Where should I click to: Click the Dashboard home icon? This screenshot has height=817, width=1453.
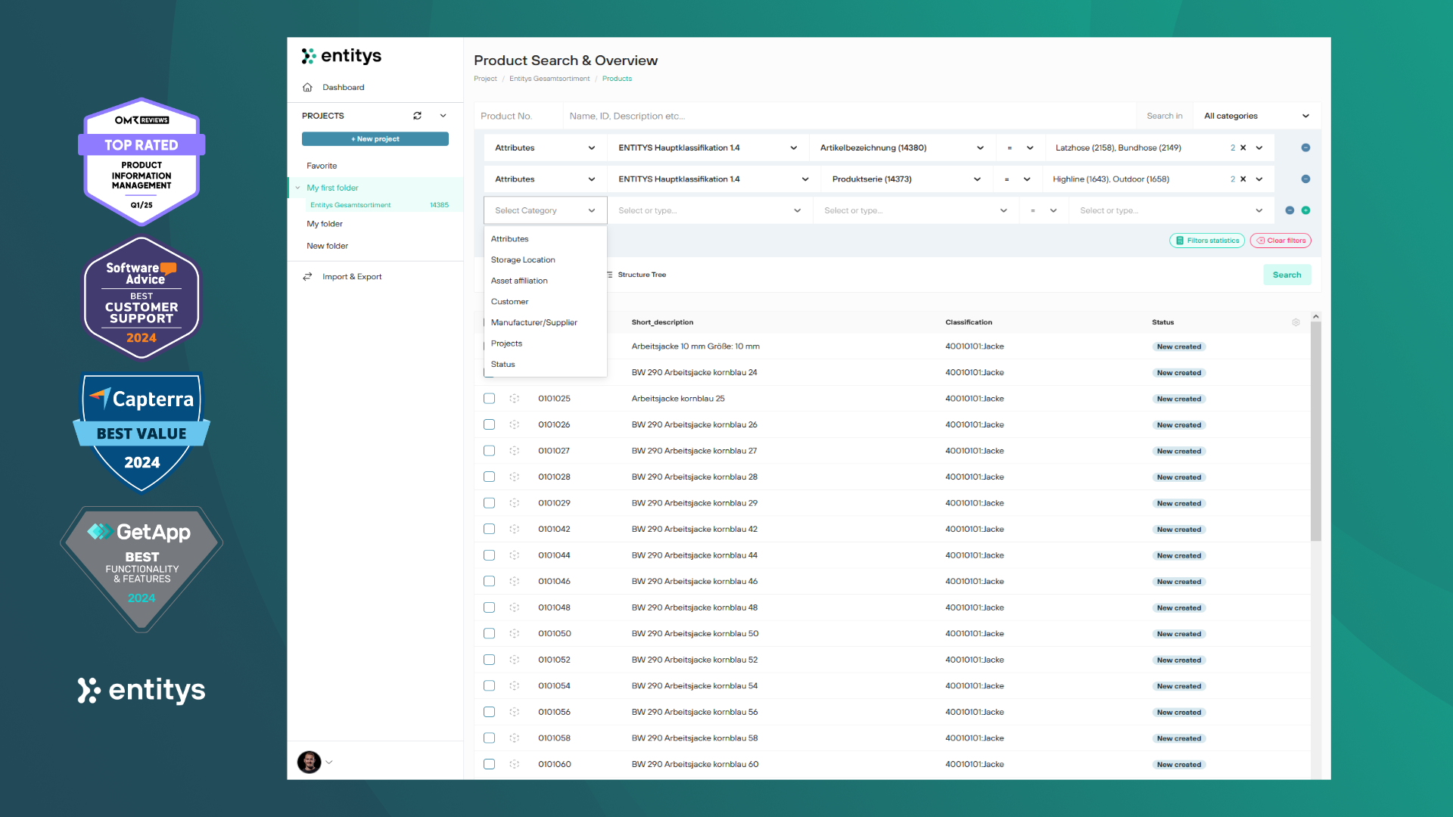pos(307,87)
